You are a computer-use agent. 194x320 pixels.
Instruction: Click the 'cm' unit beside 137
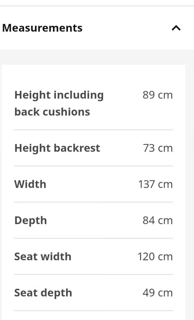165,185
